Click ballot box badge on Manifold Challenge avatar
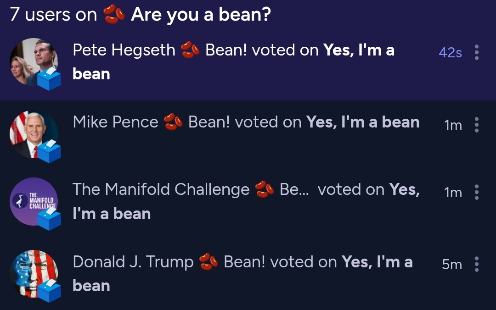 tap(49, 219)
